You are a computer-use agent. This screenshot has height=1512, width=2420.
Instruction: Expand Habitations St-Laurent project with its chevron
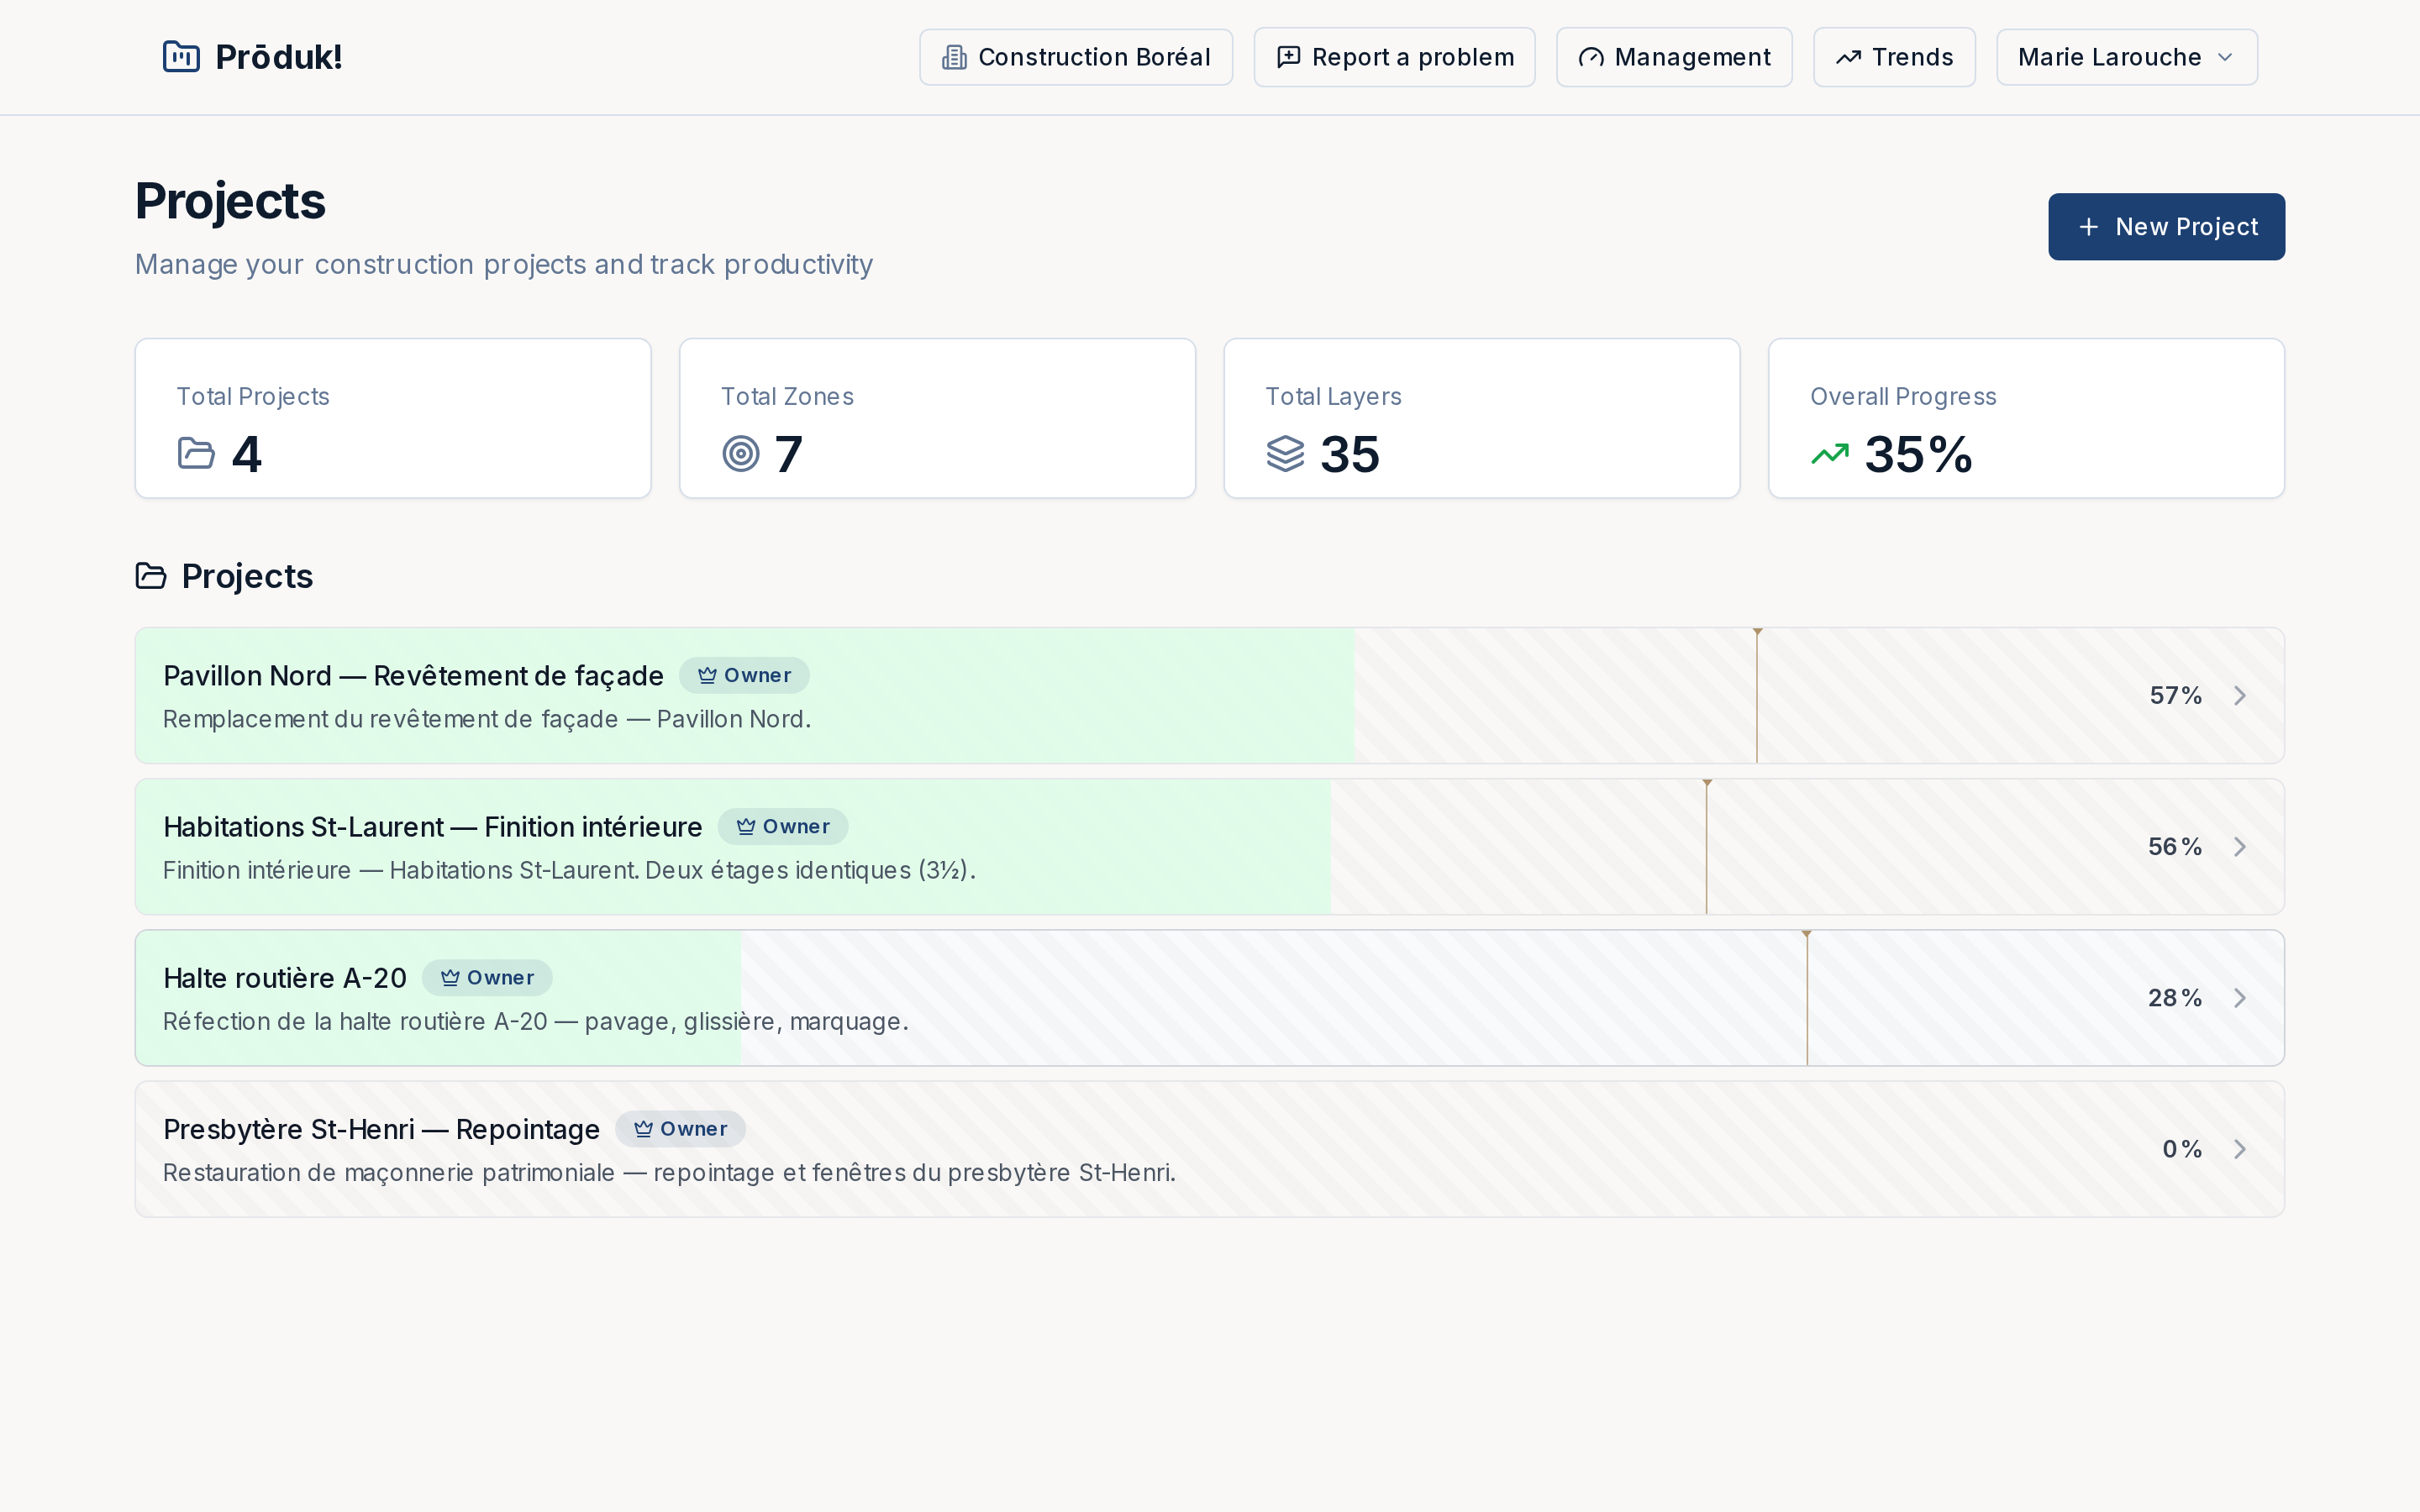pyautogui.click(x=2240, y=846)
